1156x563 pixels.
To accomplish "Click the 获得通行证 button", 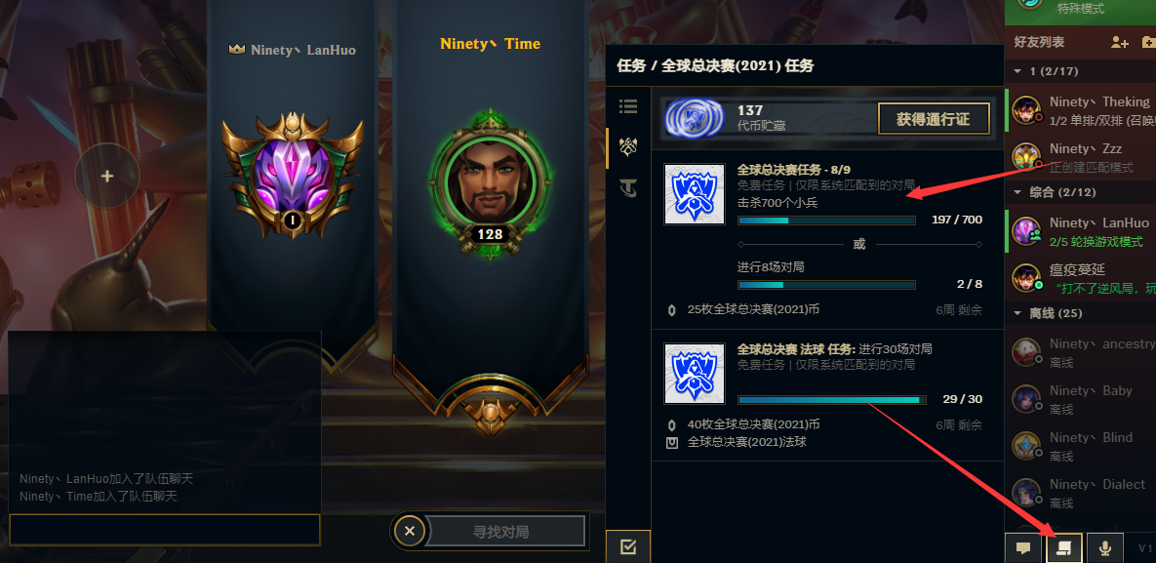I will (x=934, y=119).
